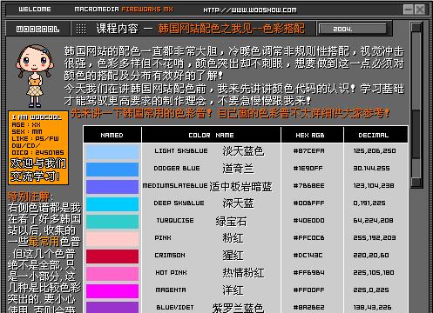The height and width of the screenshot is (313, 433).
Task: Click hex value #FF00FF
Action: click(309, 290)
